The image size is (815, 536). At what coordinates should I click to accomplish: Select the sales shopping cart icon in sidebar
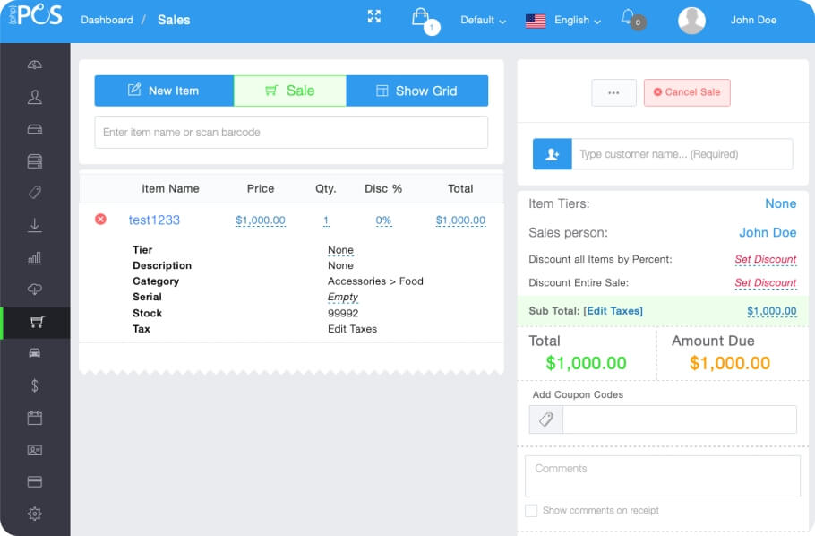pos(37,322)
